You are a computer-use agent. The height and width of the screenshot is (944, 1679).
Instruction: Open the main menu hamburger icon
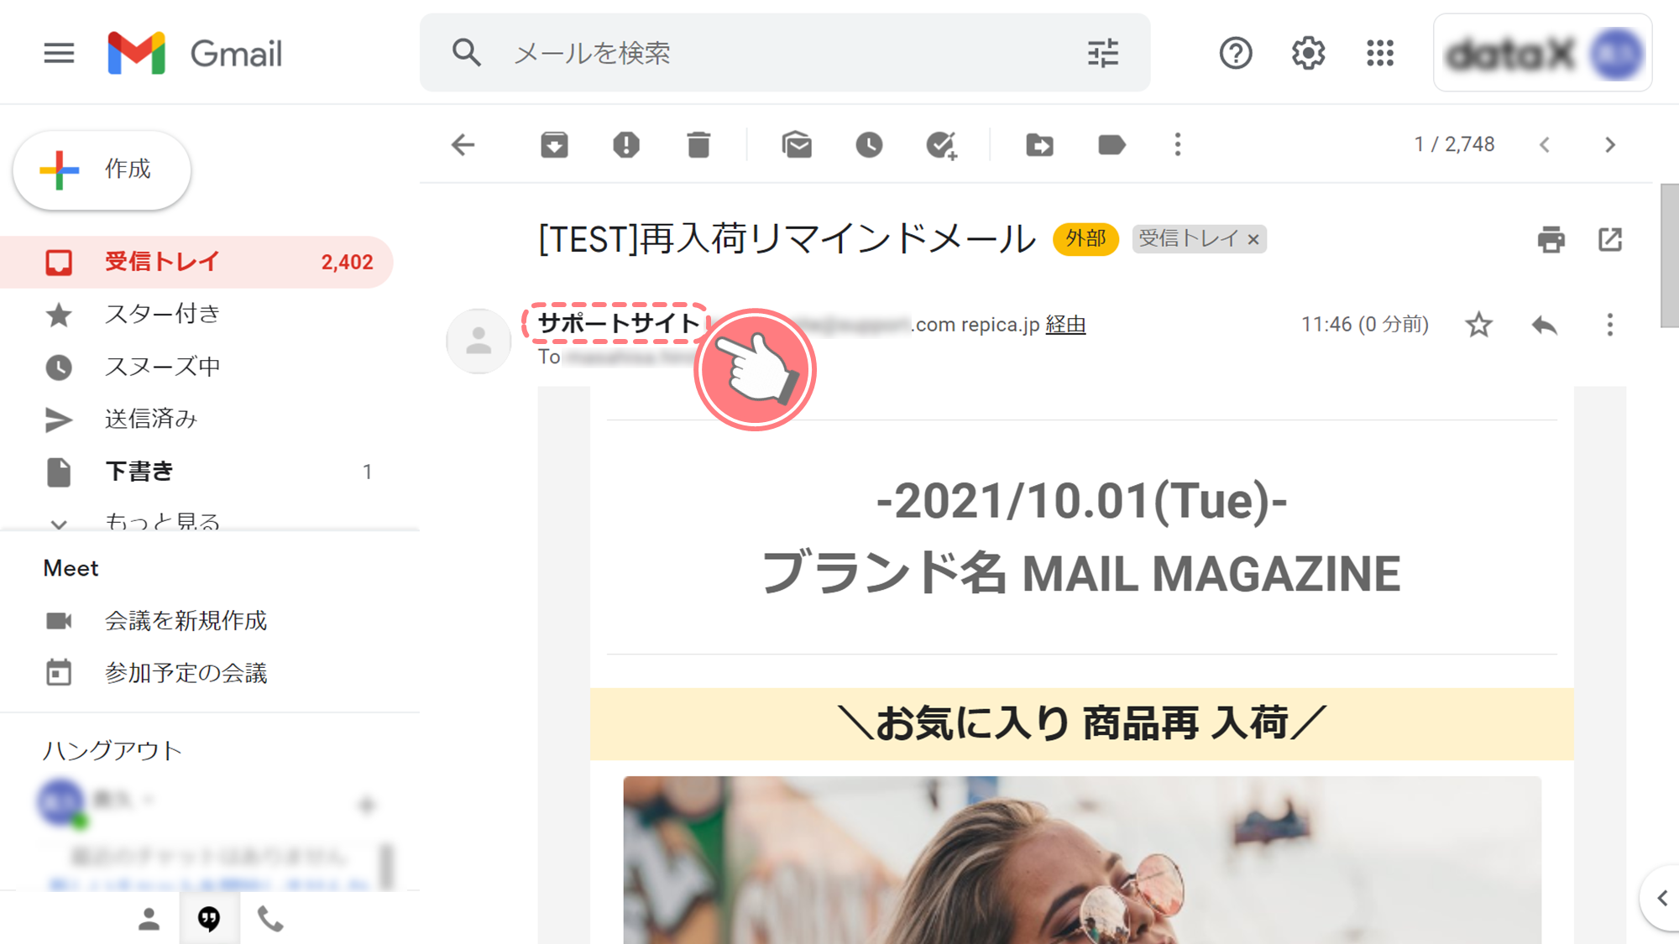(59, 54)
